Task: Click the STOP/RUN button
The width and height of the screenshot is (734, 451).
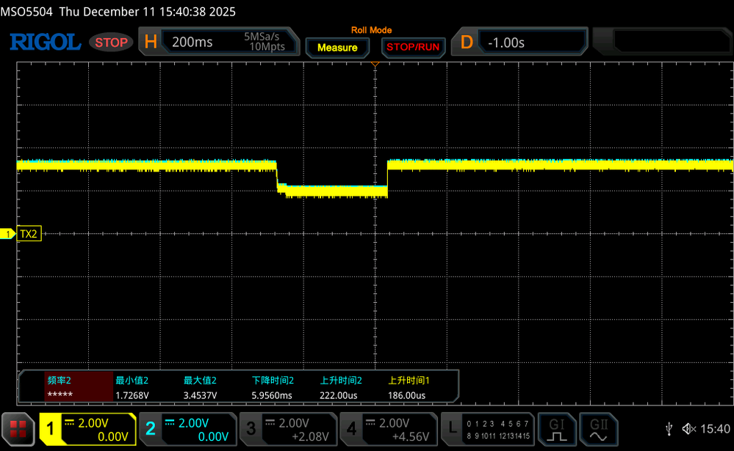Action: 413,47
